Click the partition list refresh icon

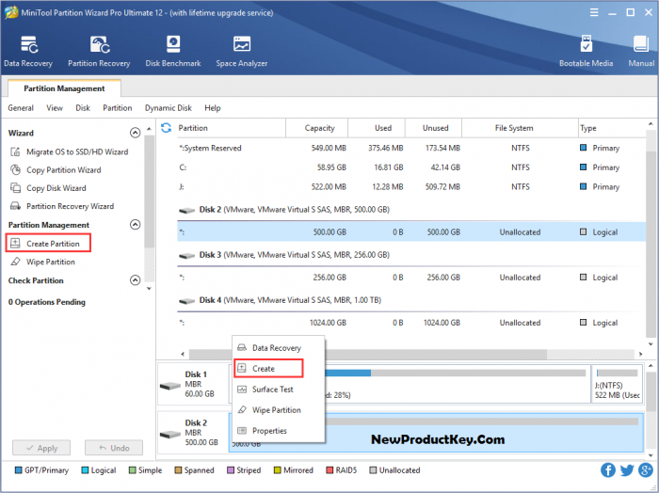(x=167, y=128)
